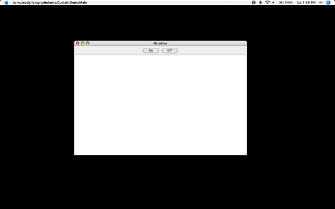Click the round dark icon left of the lightning bolt

[x=253, y=3]
